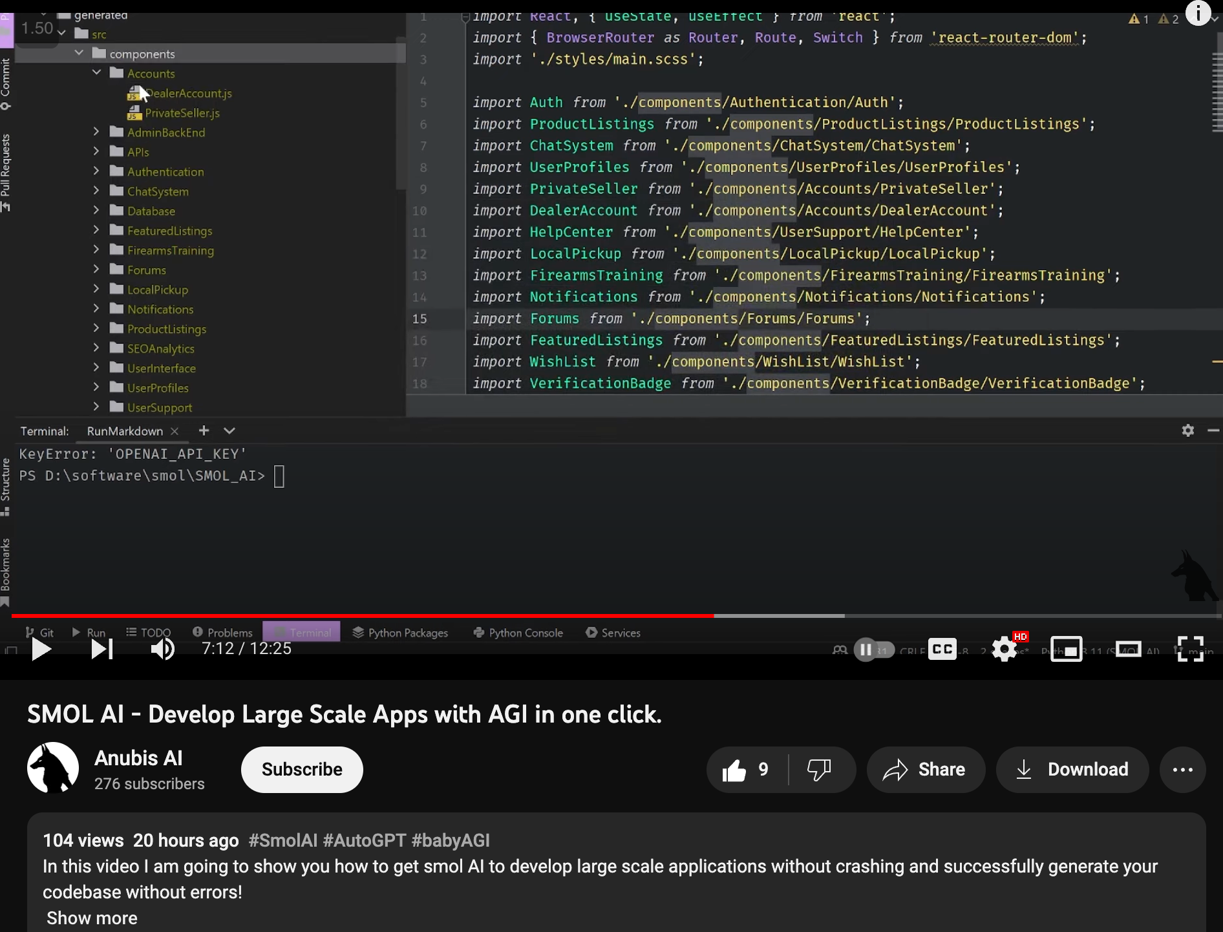This screenshot has height=932, width=1223.
Task: Toggle the autoplay switch
Action: point(873,650)
